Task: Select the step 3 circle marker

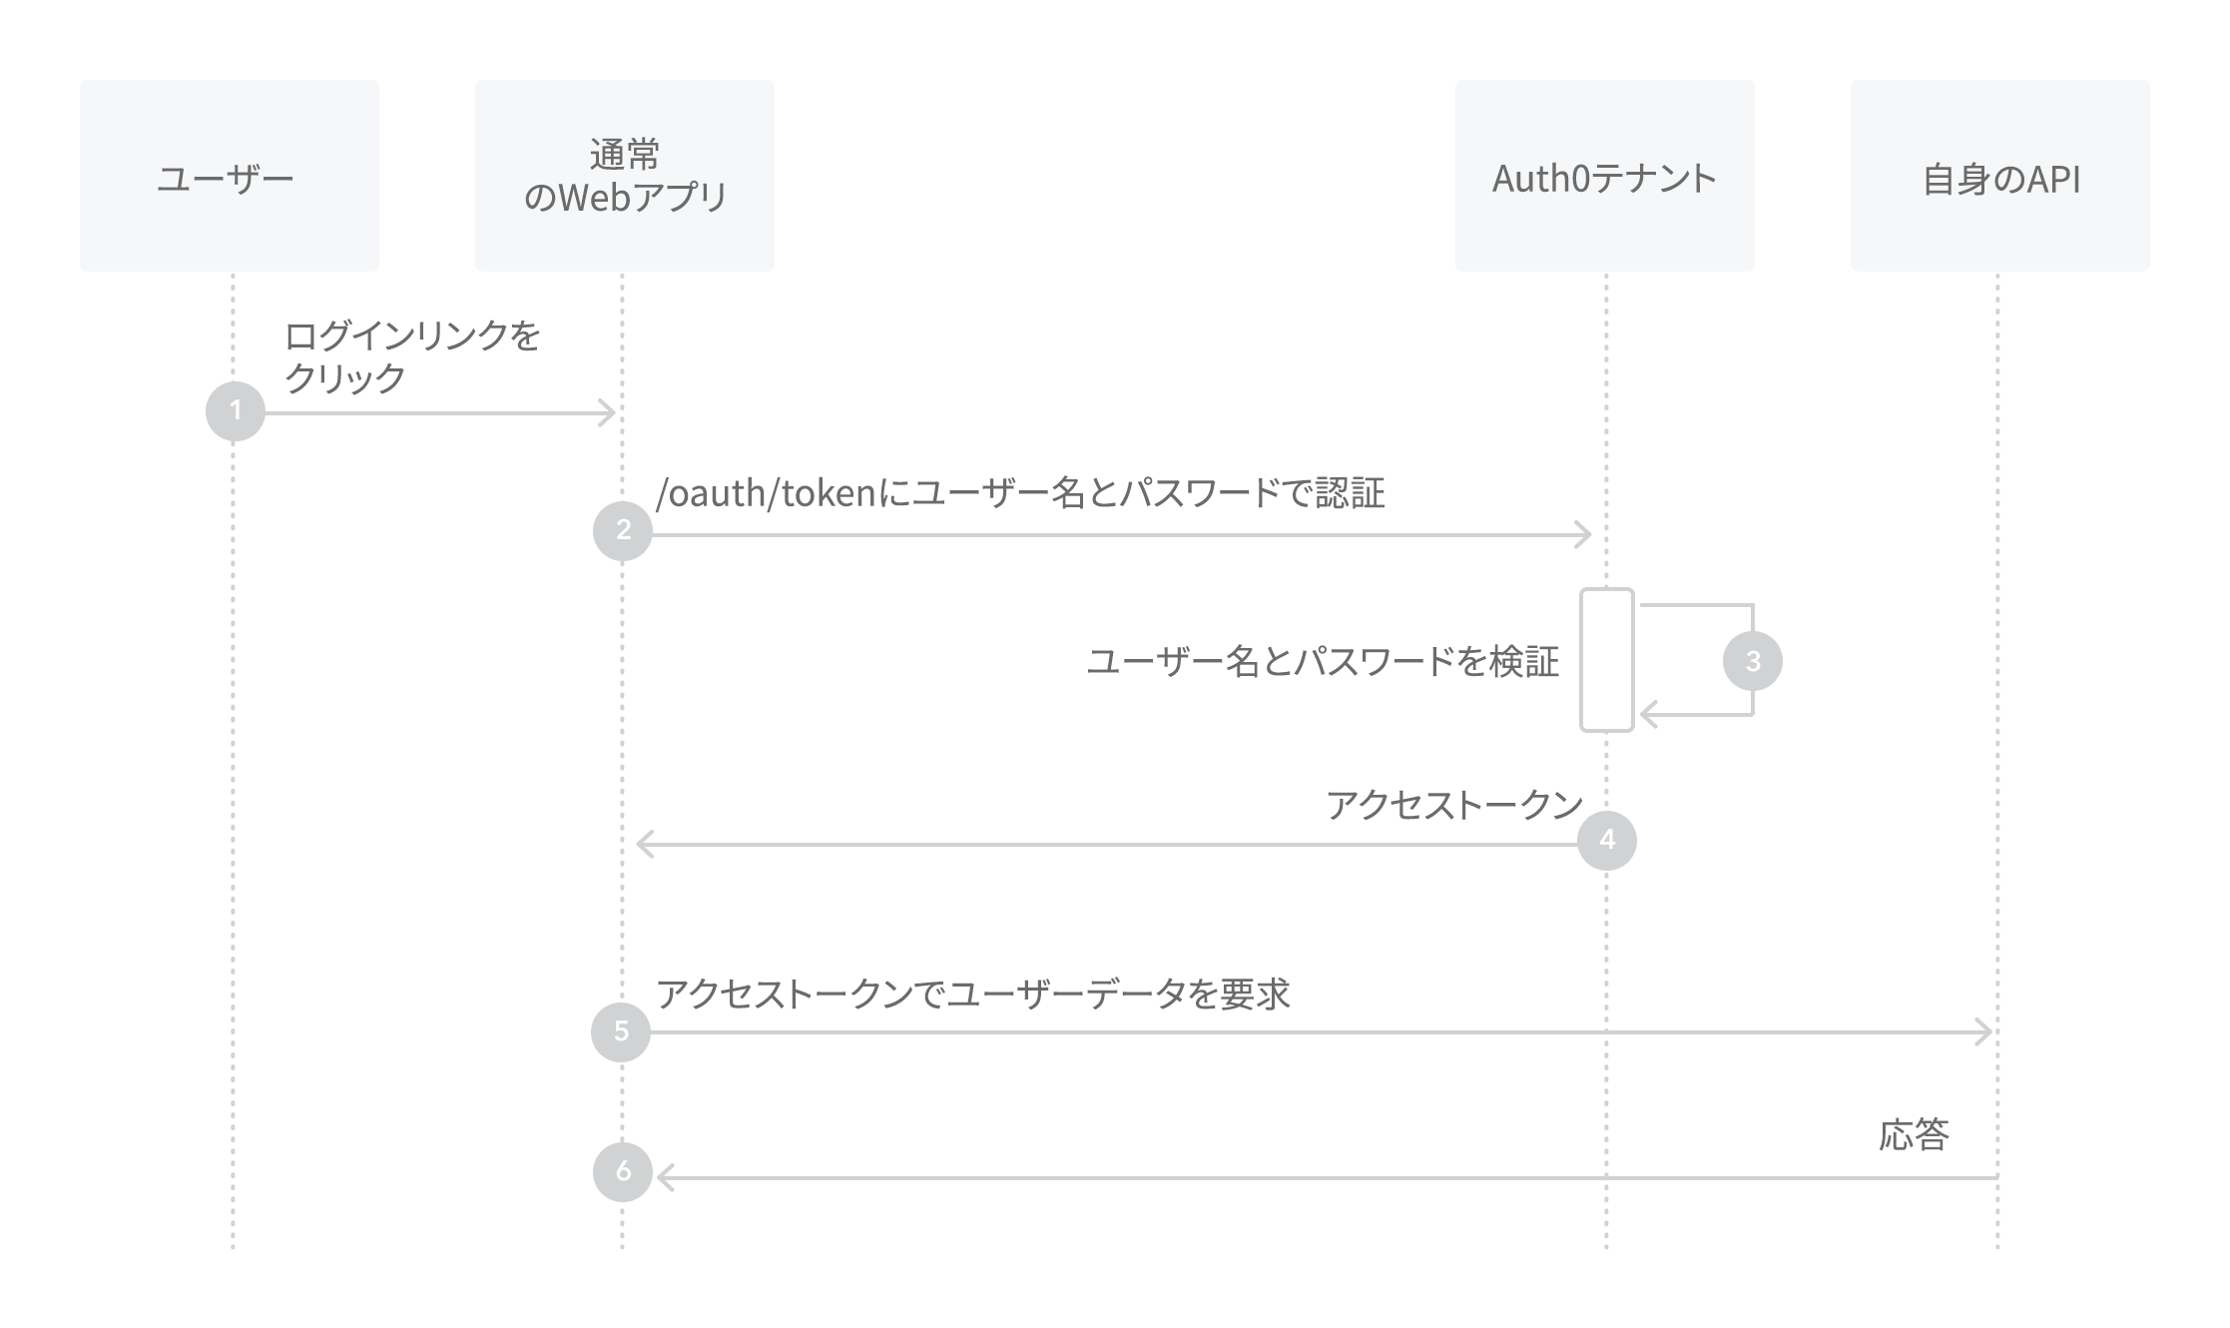Action: (1753, 660)
